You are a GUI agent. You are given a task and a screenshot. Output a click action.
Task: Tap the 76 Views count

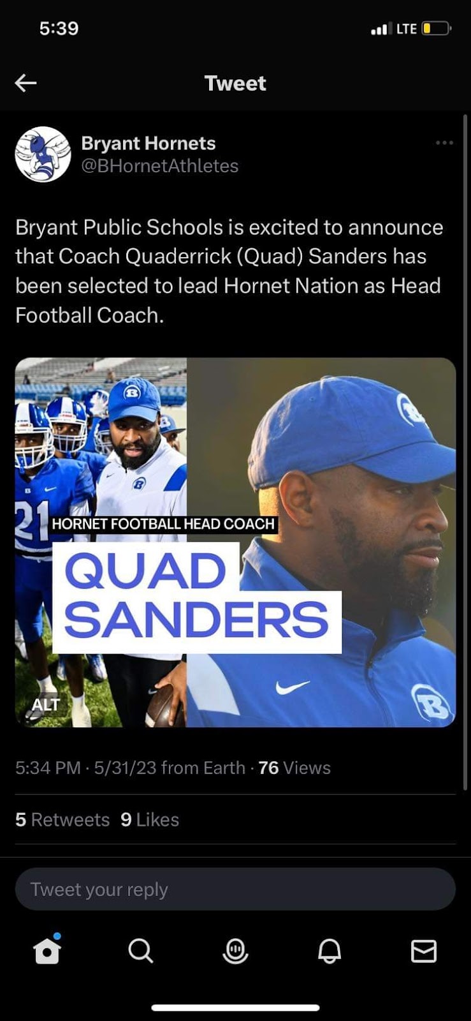point(294,768)
